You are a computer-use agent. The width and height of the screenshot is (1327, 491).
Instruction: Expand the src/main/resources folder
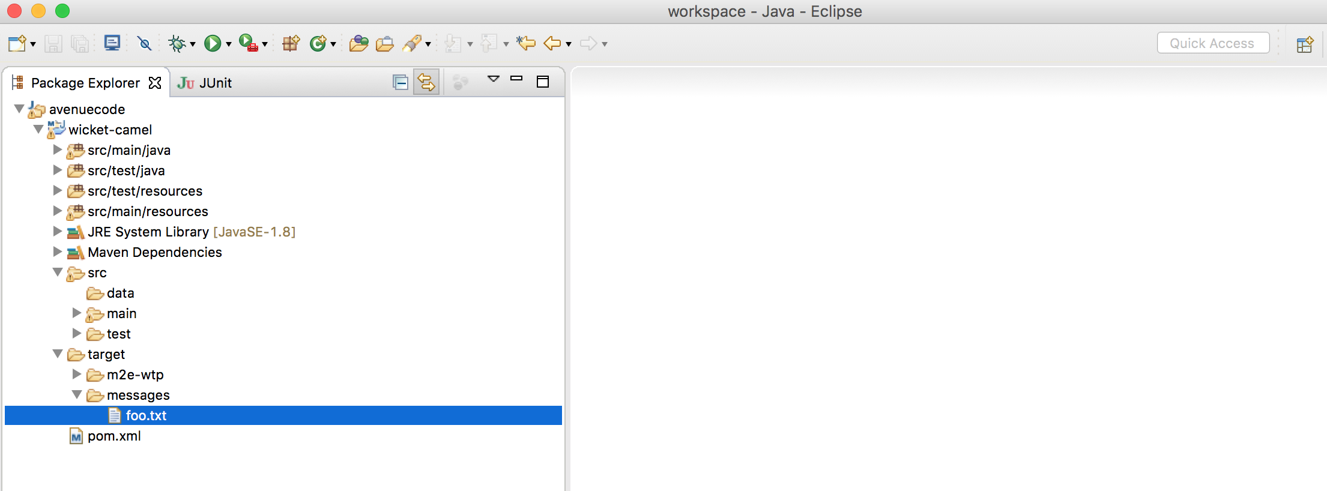click(58, 211)
